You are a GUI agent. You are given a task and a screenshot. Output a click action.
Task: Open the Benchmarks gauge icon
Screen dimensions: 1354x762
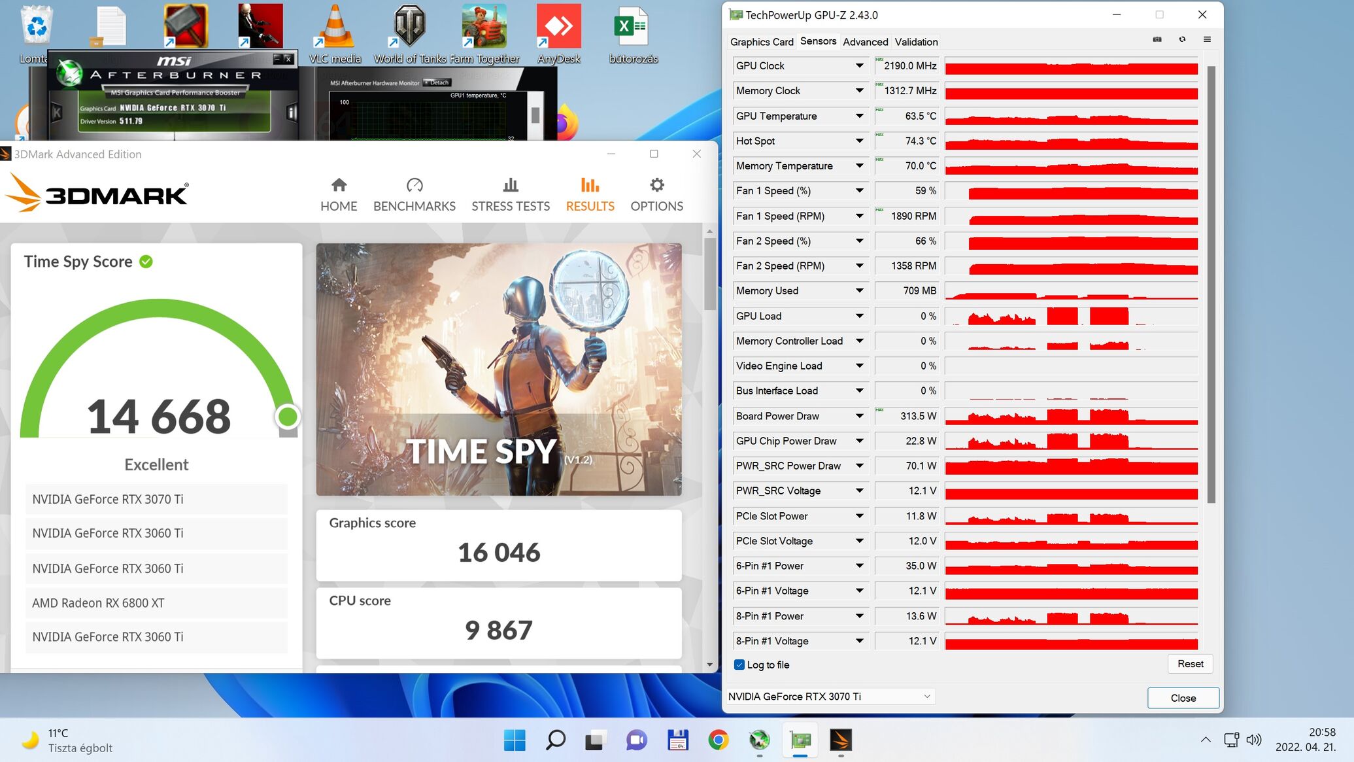tap(415, 185)
